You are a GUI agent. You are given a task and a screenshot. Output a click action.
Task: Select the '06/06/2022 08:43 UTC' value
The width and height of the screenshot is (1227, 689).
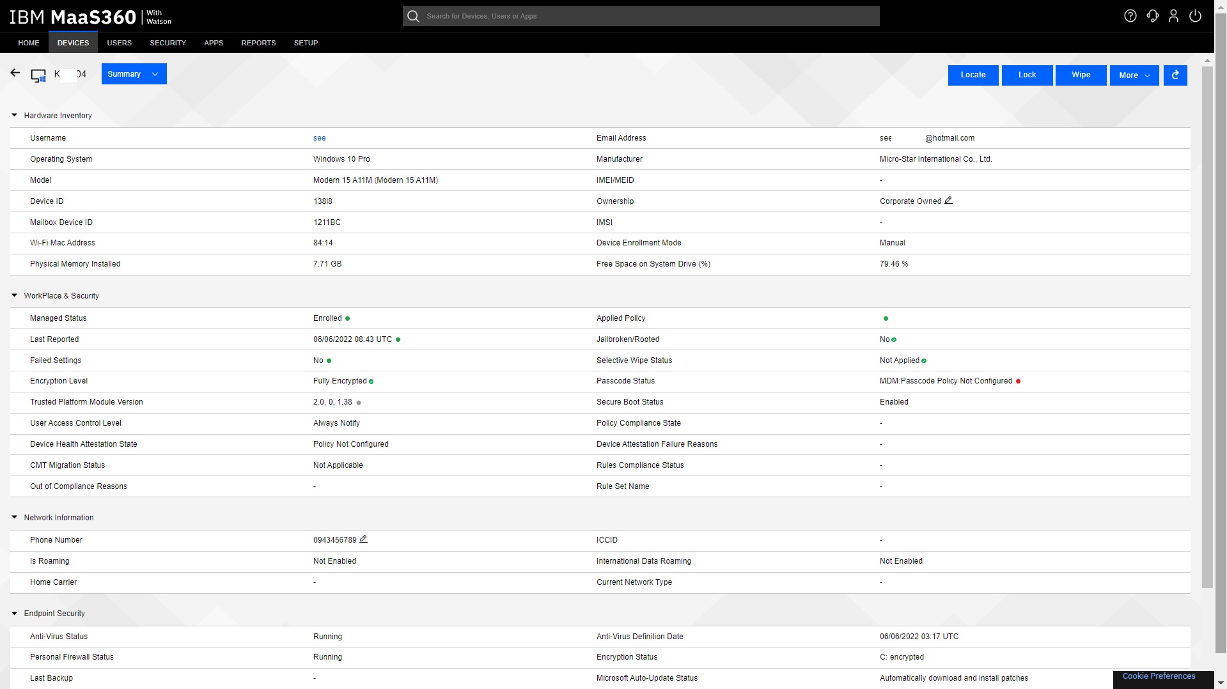(352, 339)
